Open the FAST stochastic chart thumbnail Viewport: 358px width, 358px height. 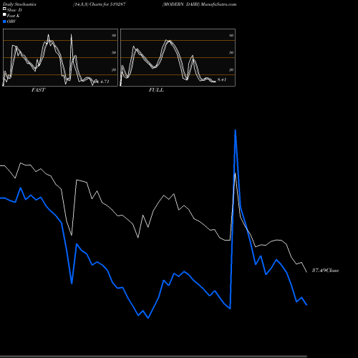click(60, 57)
